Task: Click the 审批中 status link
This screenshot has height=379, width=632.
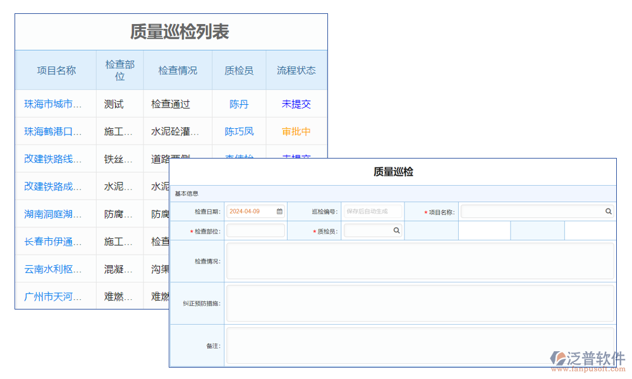Action: [x=295, y=131]
